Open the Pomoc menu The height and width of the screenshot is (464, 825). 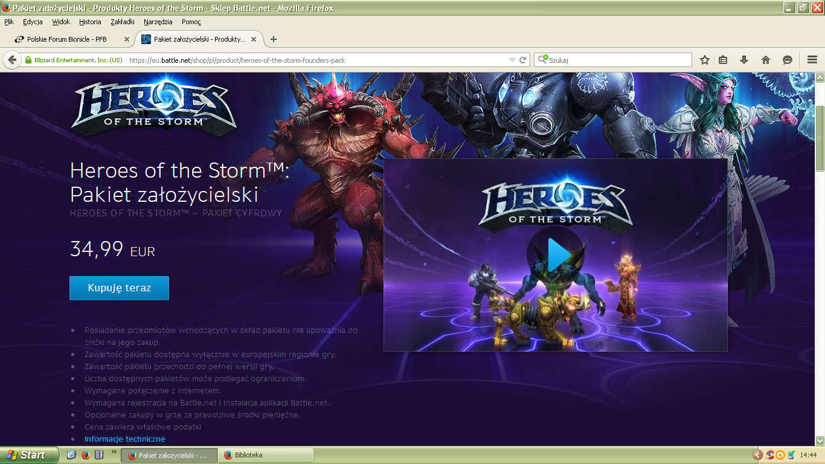(191, 22)
